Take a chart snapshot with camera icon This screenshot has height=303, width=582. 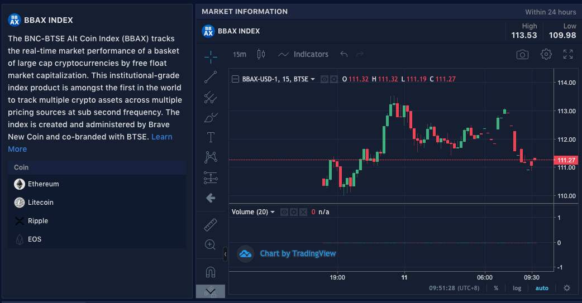[522, 55]
